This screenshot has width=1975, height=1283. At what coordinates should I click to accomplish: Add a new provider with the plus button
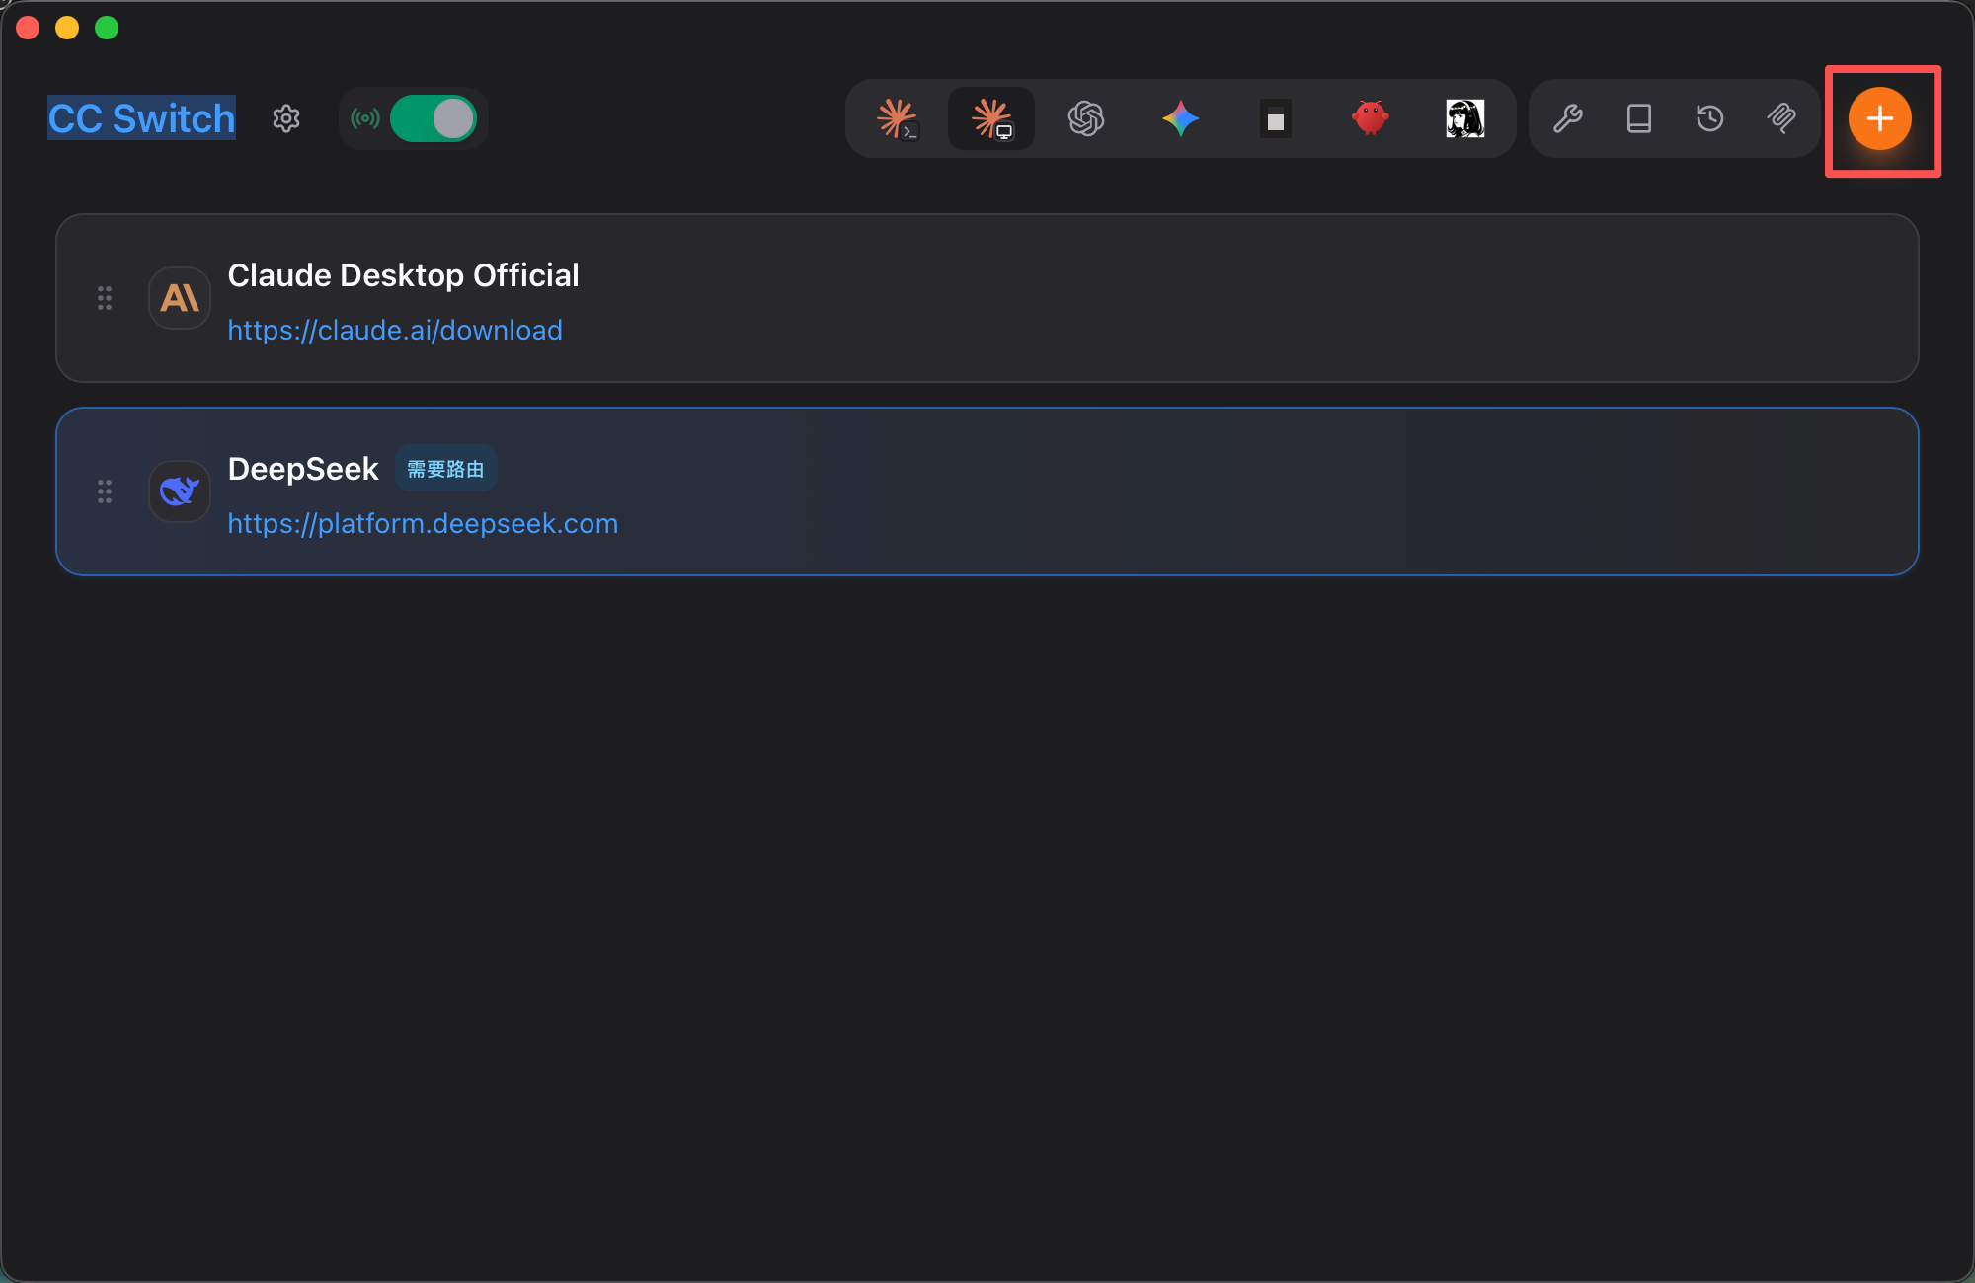(x=1880, y=118)
